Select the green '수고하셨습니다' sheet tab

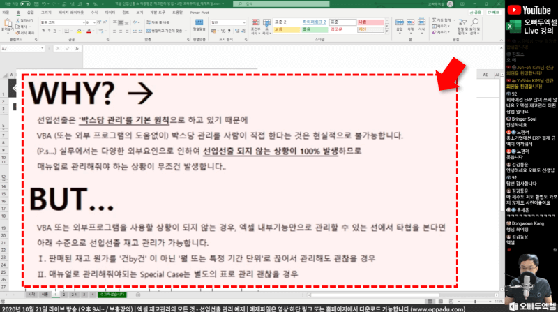click(x=112, y=295)
